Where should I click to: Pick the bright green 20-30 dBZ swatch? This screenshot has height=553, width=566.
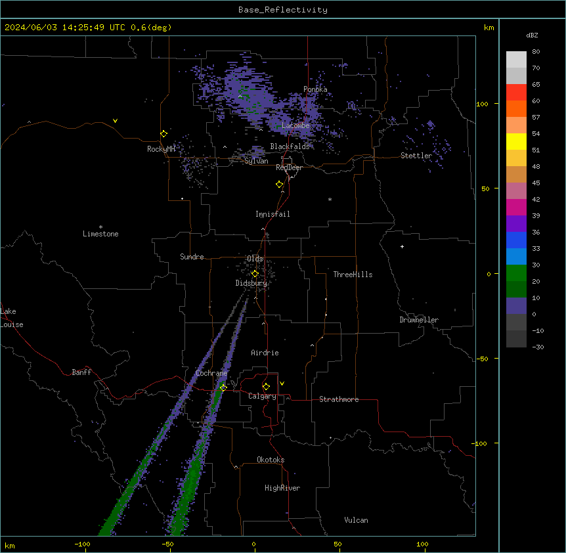(x=516, y=273)
